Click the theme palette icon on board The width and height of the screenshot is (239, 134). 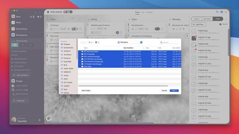pyautogui.click(x=49, y=118)
